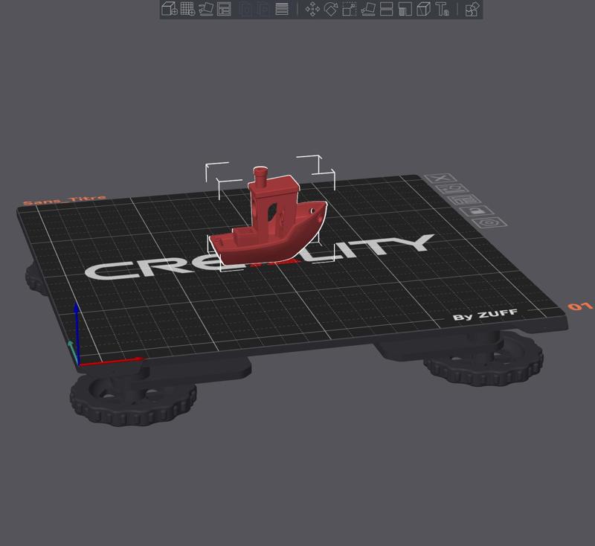Open the Assembly view puzzle icon
Image resolution: width=595 pixels, height=546 pixels.
(x=472, y=9)
